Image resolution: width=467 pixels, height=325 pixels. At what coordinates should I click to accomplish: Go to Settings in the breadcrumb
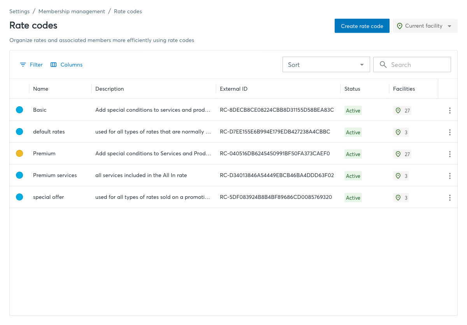(x=19, y=11)
